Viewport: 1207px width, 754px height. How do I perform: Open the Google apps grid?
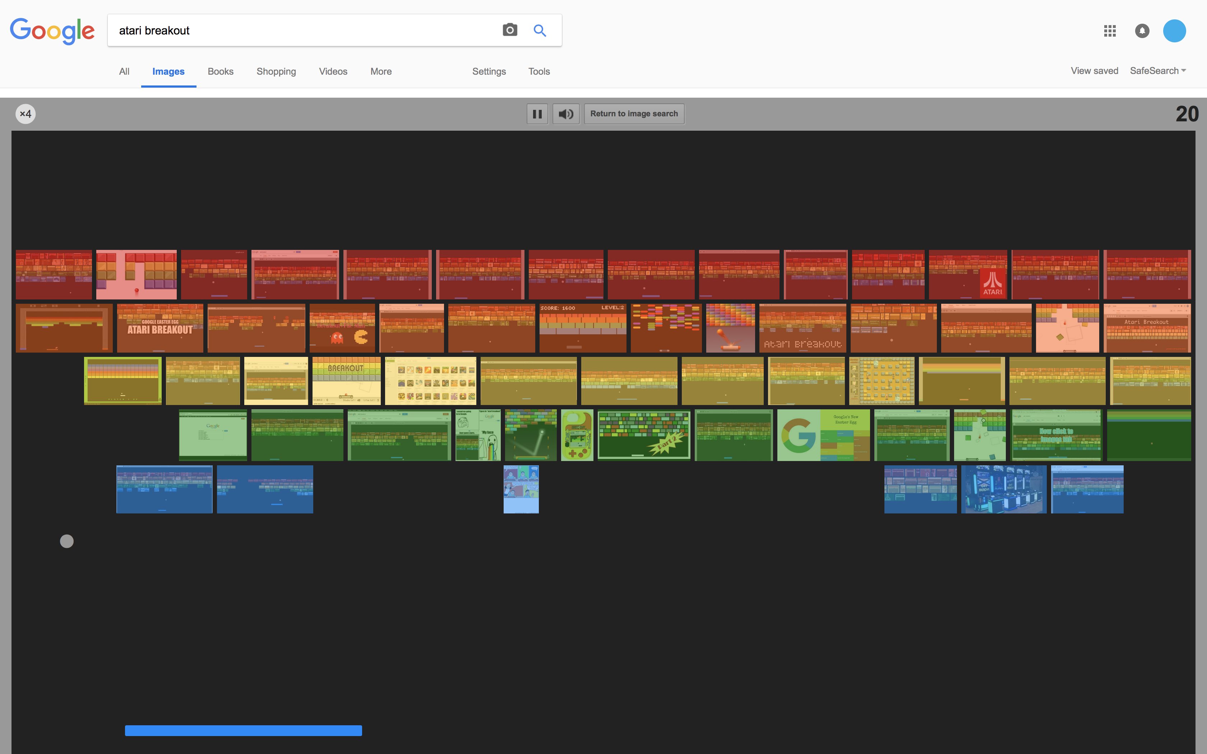click(1110, 31)
